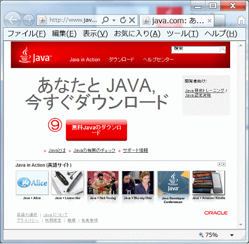Open the zoom level dropdown arrow
Image resolution: width=249 pixels, height=244 pixels.
point(232,235)
